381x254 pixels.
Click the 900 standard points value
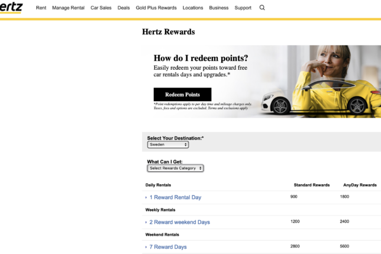[x=294, y=197]
